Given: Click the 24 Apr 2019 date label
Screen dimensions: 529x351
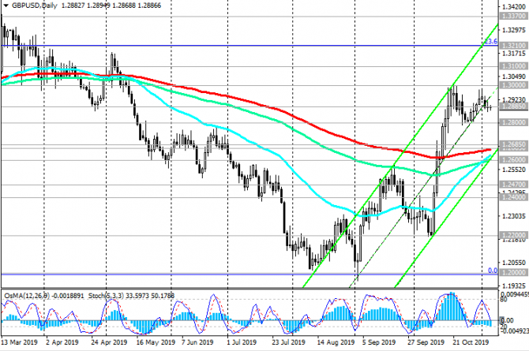Looking at the screenshot, I should click(x=109, y=342).
